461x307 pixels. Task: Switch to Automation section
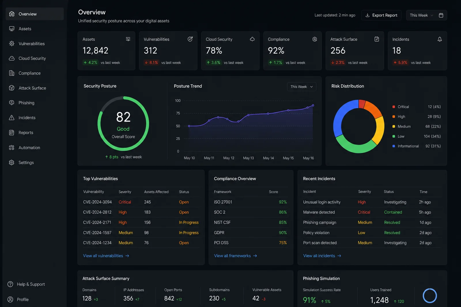[x=35, y=148]
